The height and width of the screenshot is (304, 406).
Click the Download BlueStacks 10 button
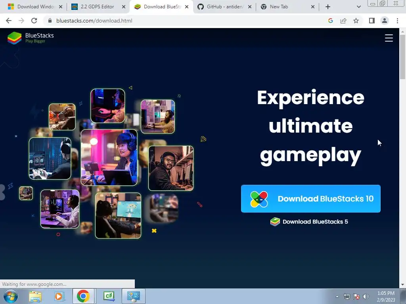[310, 199]
